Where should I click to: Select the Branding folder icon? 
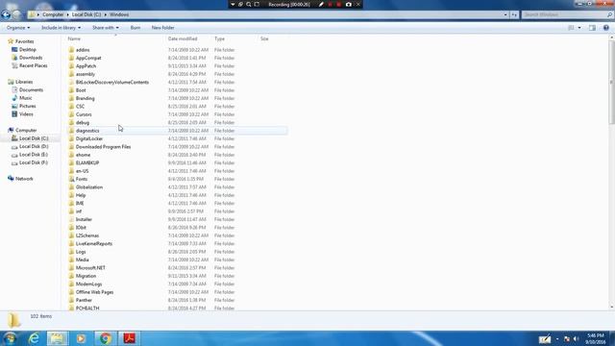(71, 98)
